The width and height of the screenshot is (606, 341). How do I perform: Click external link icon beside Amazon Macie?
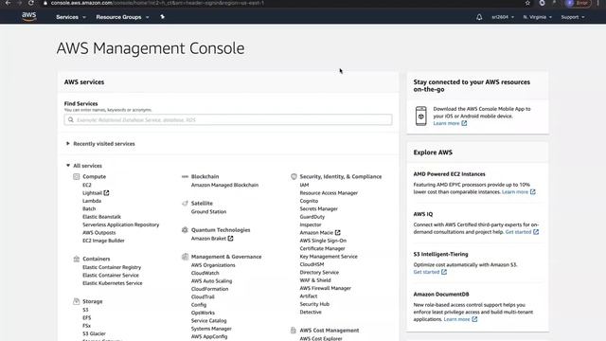coord(337,233)
